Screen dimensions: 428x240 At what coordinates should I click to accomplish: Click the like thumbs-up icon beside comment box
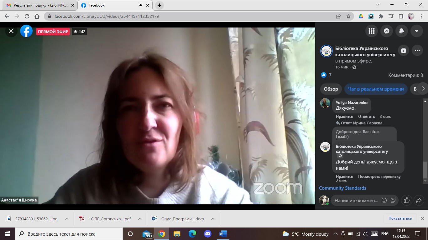point(407,200)
